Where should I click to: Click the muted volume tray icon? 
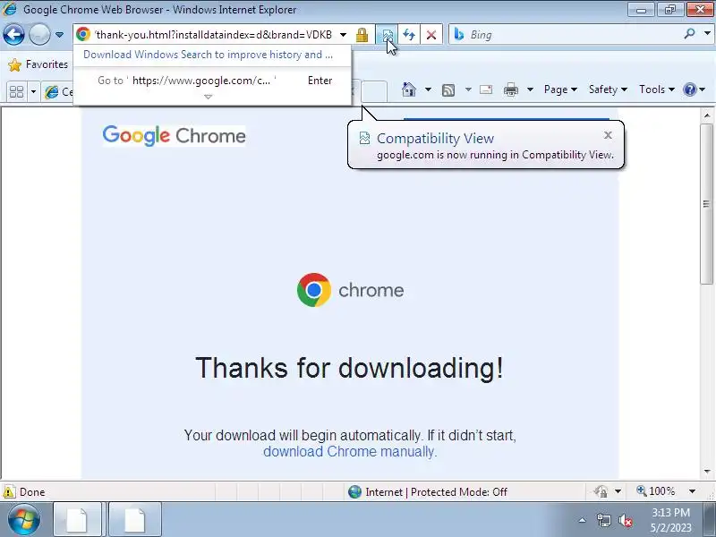[625, 520]
